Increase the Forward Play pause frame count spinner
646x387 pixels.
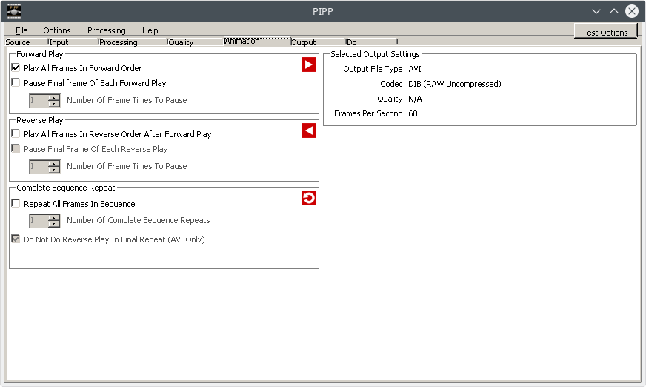click(54, 98)
